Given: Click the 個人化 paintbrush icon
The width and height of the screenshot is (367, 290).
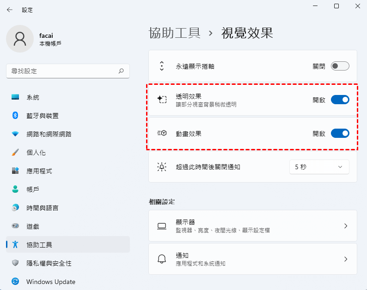Looking at the screenshot, I should pos(15,153).
